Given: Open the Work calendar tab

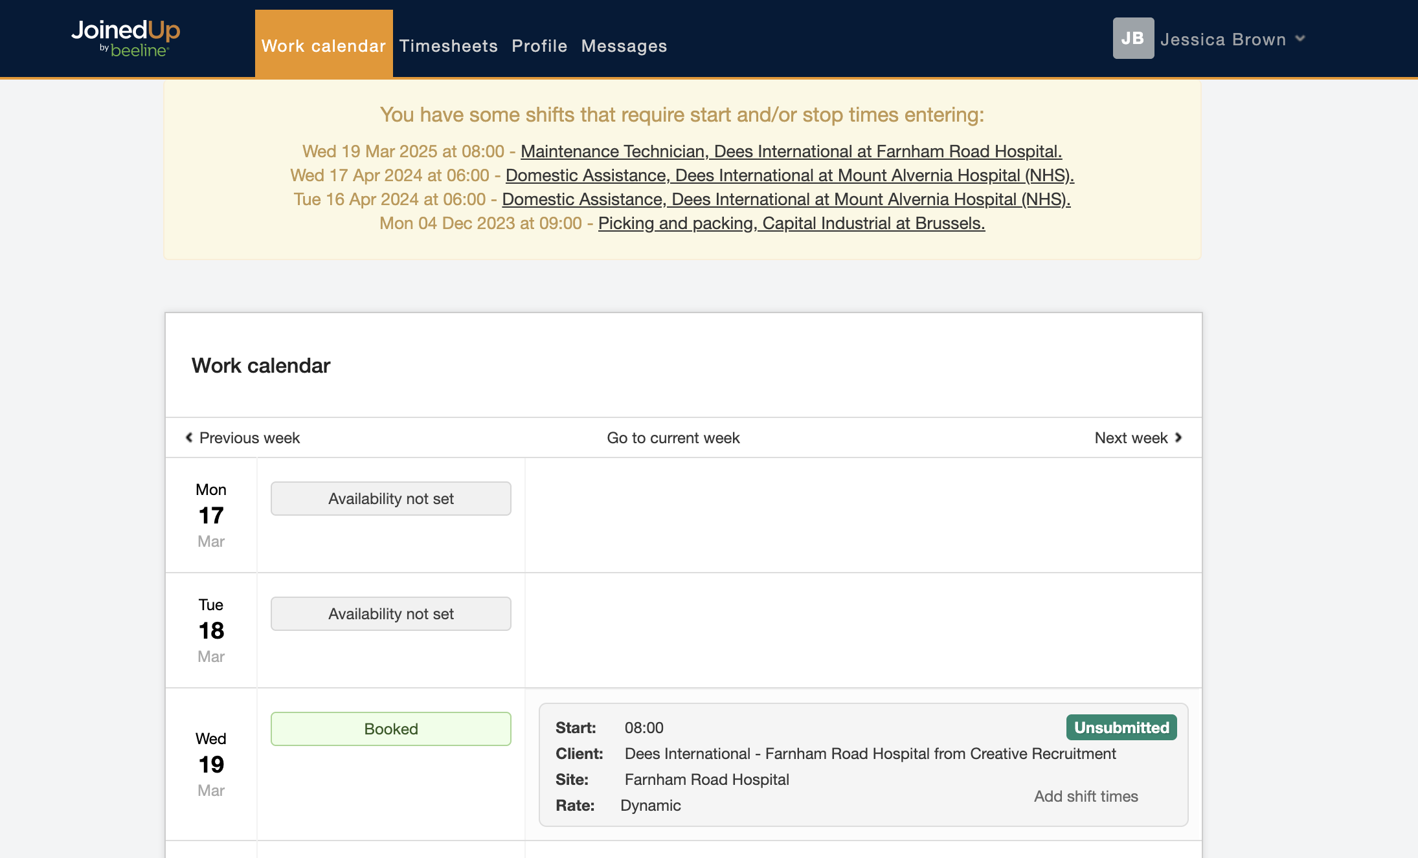Looking at the screenshot, I should 323,45.
